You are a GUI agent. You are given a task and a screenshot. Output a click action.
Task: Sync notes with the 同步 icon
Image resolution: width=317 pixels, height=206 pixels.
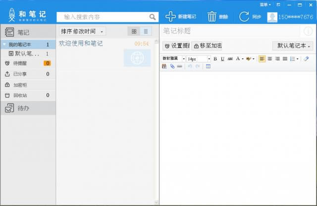click(x=244, y=16)
